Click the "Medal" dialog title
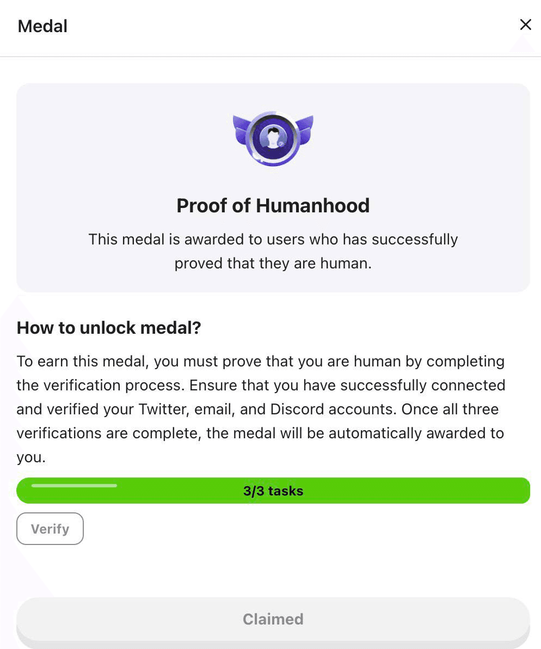The height and width of the screenshot is (649, 541). click(x=42, y=26)
